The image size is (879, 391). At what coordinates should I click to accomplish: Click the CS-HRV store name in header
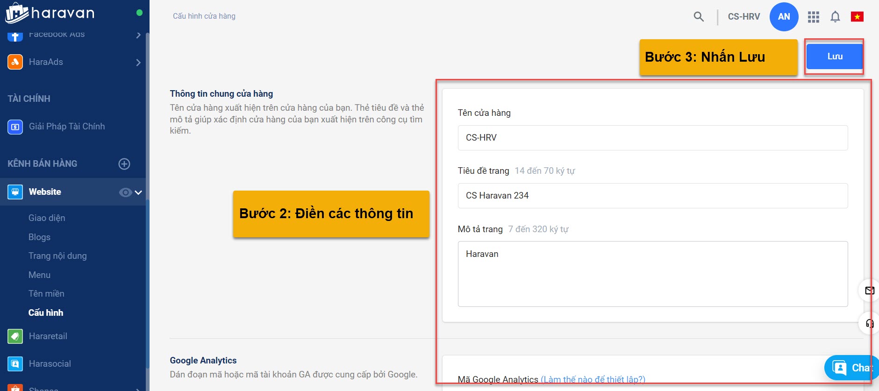coord(744,17)
